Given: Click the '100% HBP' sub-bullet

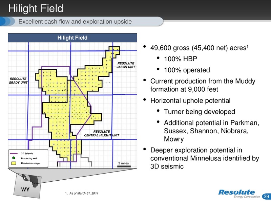Looking at the screenshot, I should pyautogui.click(x=181, y=59).
